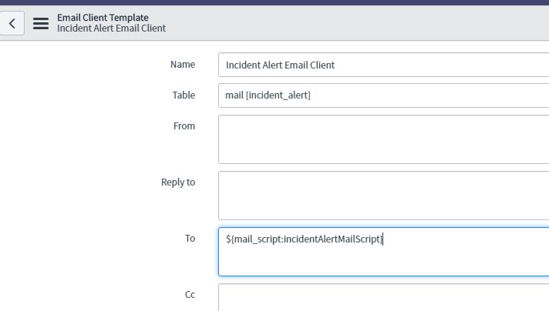Screen dimensions: 549x311
Task: Click the Name field label
Action: (x=183, y=65)
